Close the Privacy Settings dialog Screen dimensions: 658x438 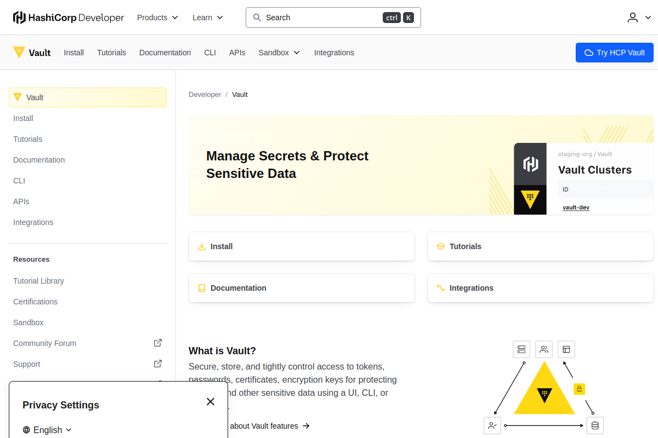tap(211, 402)
